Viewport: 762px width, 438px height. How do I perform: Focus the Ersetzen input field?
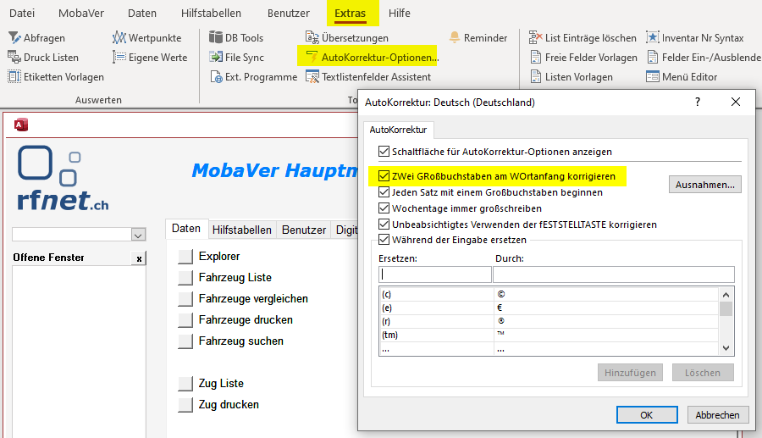coord(435,274)
